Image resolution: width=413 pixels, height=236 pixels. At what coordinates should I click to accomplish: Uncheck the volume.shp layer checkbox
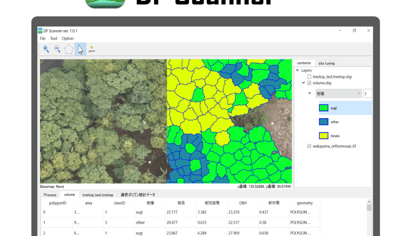(x=309, y=83)
